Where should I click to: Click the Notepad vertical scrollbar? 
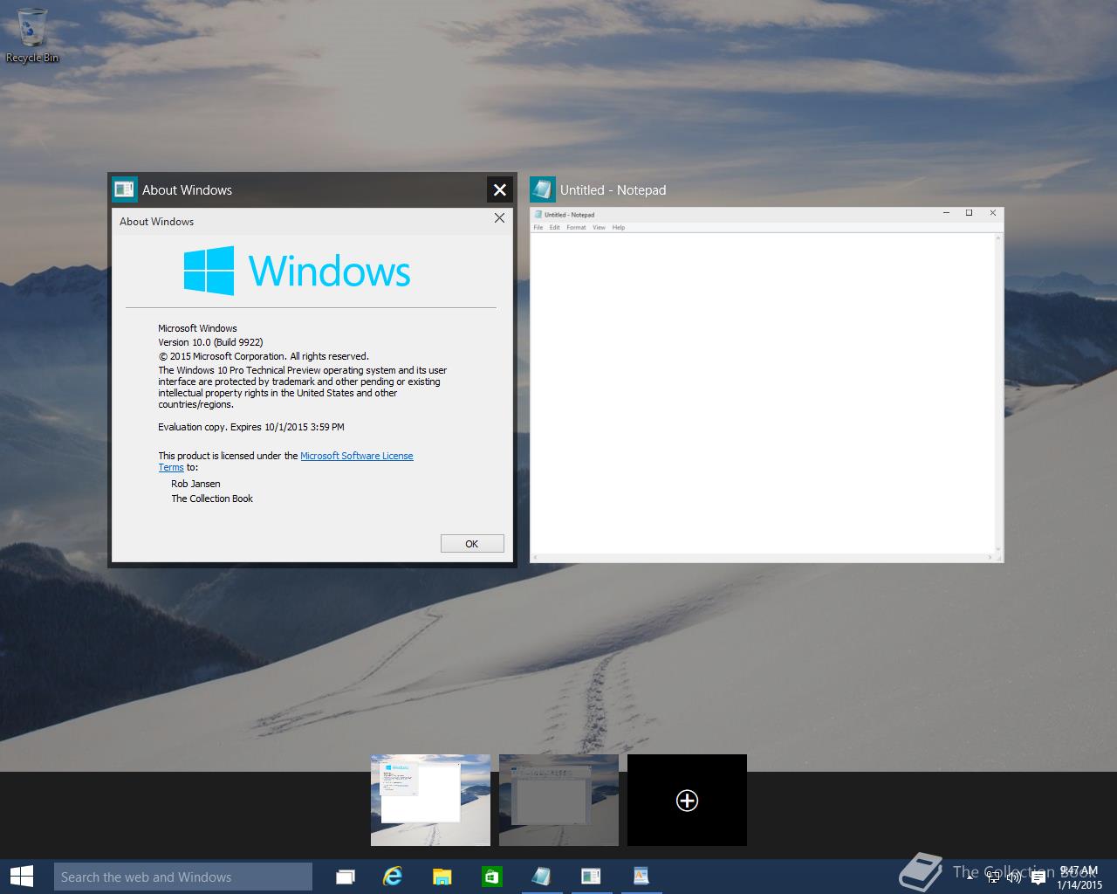(x=997, y=393)
